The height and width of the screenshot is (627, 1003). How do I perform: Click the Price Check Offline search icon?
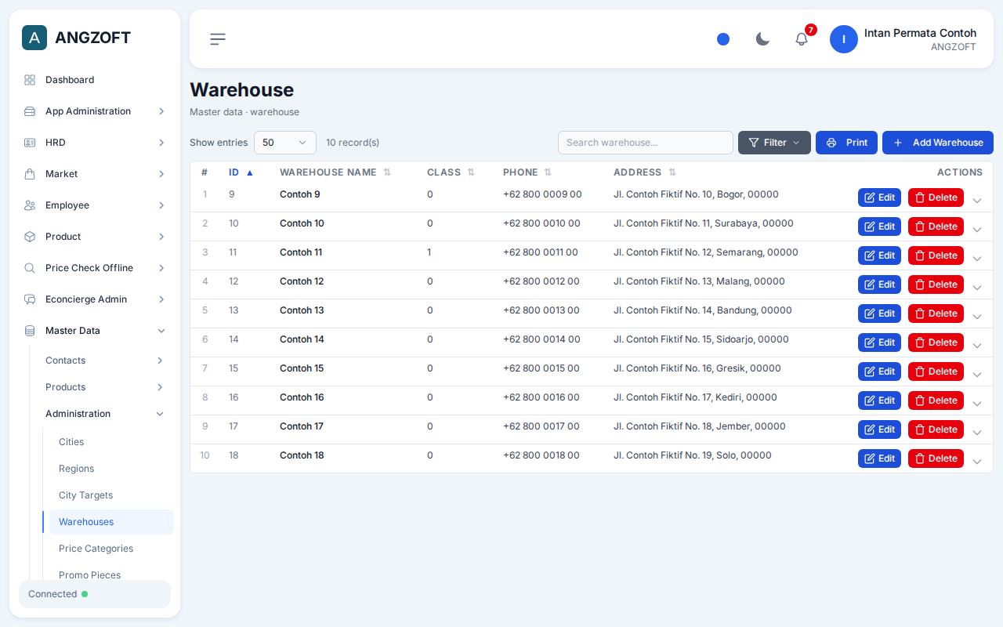coord(30,268)
